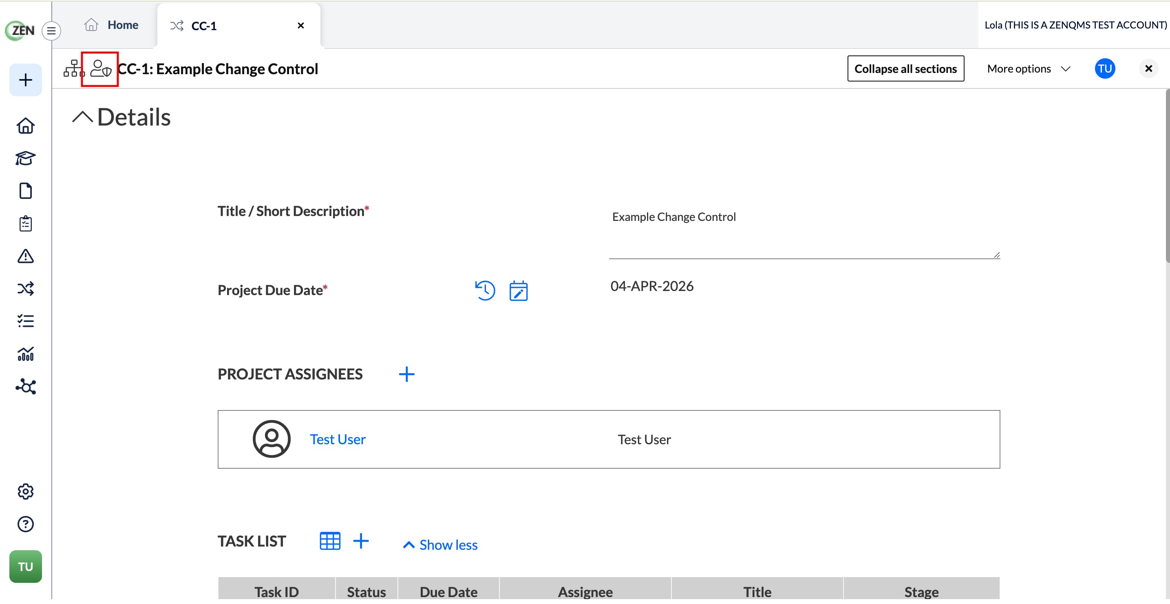Open the clipboard audits module icon
Viewport: 1170px width, 604px height.
coord(25,224)
